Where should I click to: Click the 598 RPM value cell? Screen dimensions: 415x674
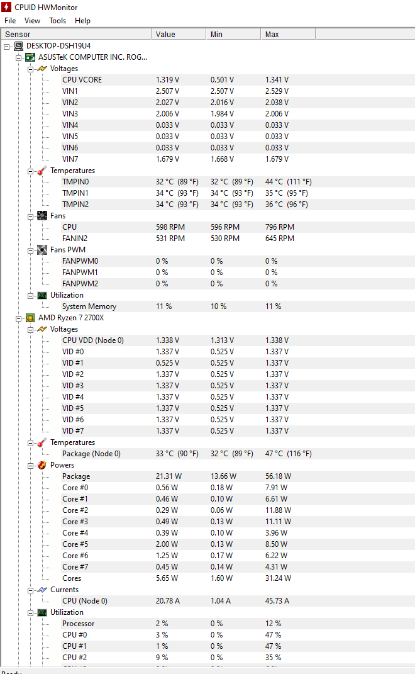pyautogui.click(x=170, y=227)
